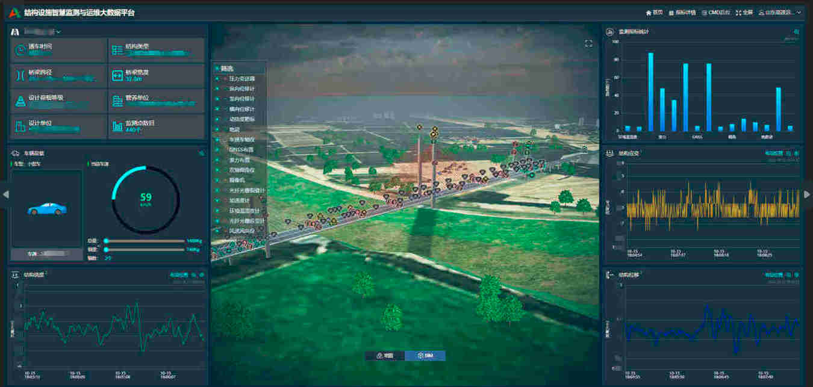Image resolution: width=813 pixels, height=387 pixels.
Task: Toggle the 地震 sensor filter
Action: point(235,129)
